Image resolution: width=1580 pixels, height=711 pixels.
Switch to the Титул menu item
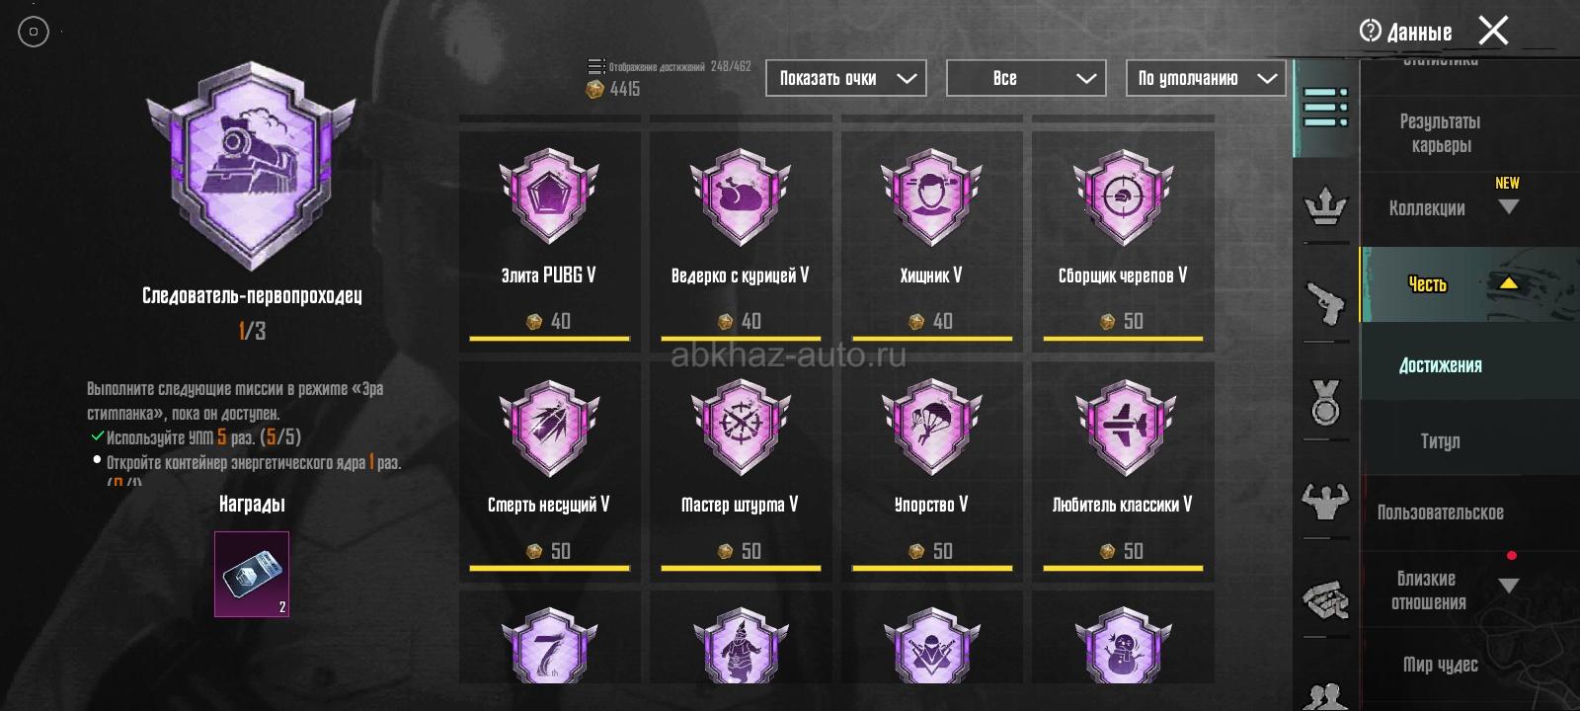coord(1440,441)
